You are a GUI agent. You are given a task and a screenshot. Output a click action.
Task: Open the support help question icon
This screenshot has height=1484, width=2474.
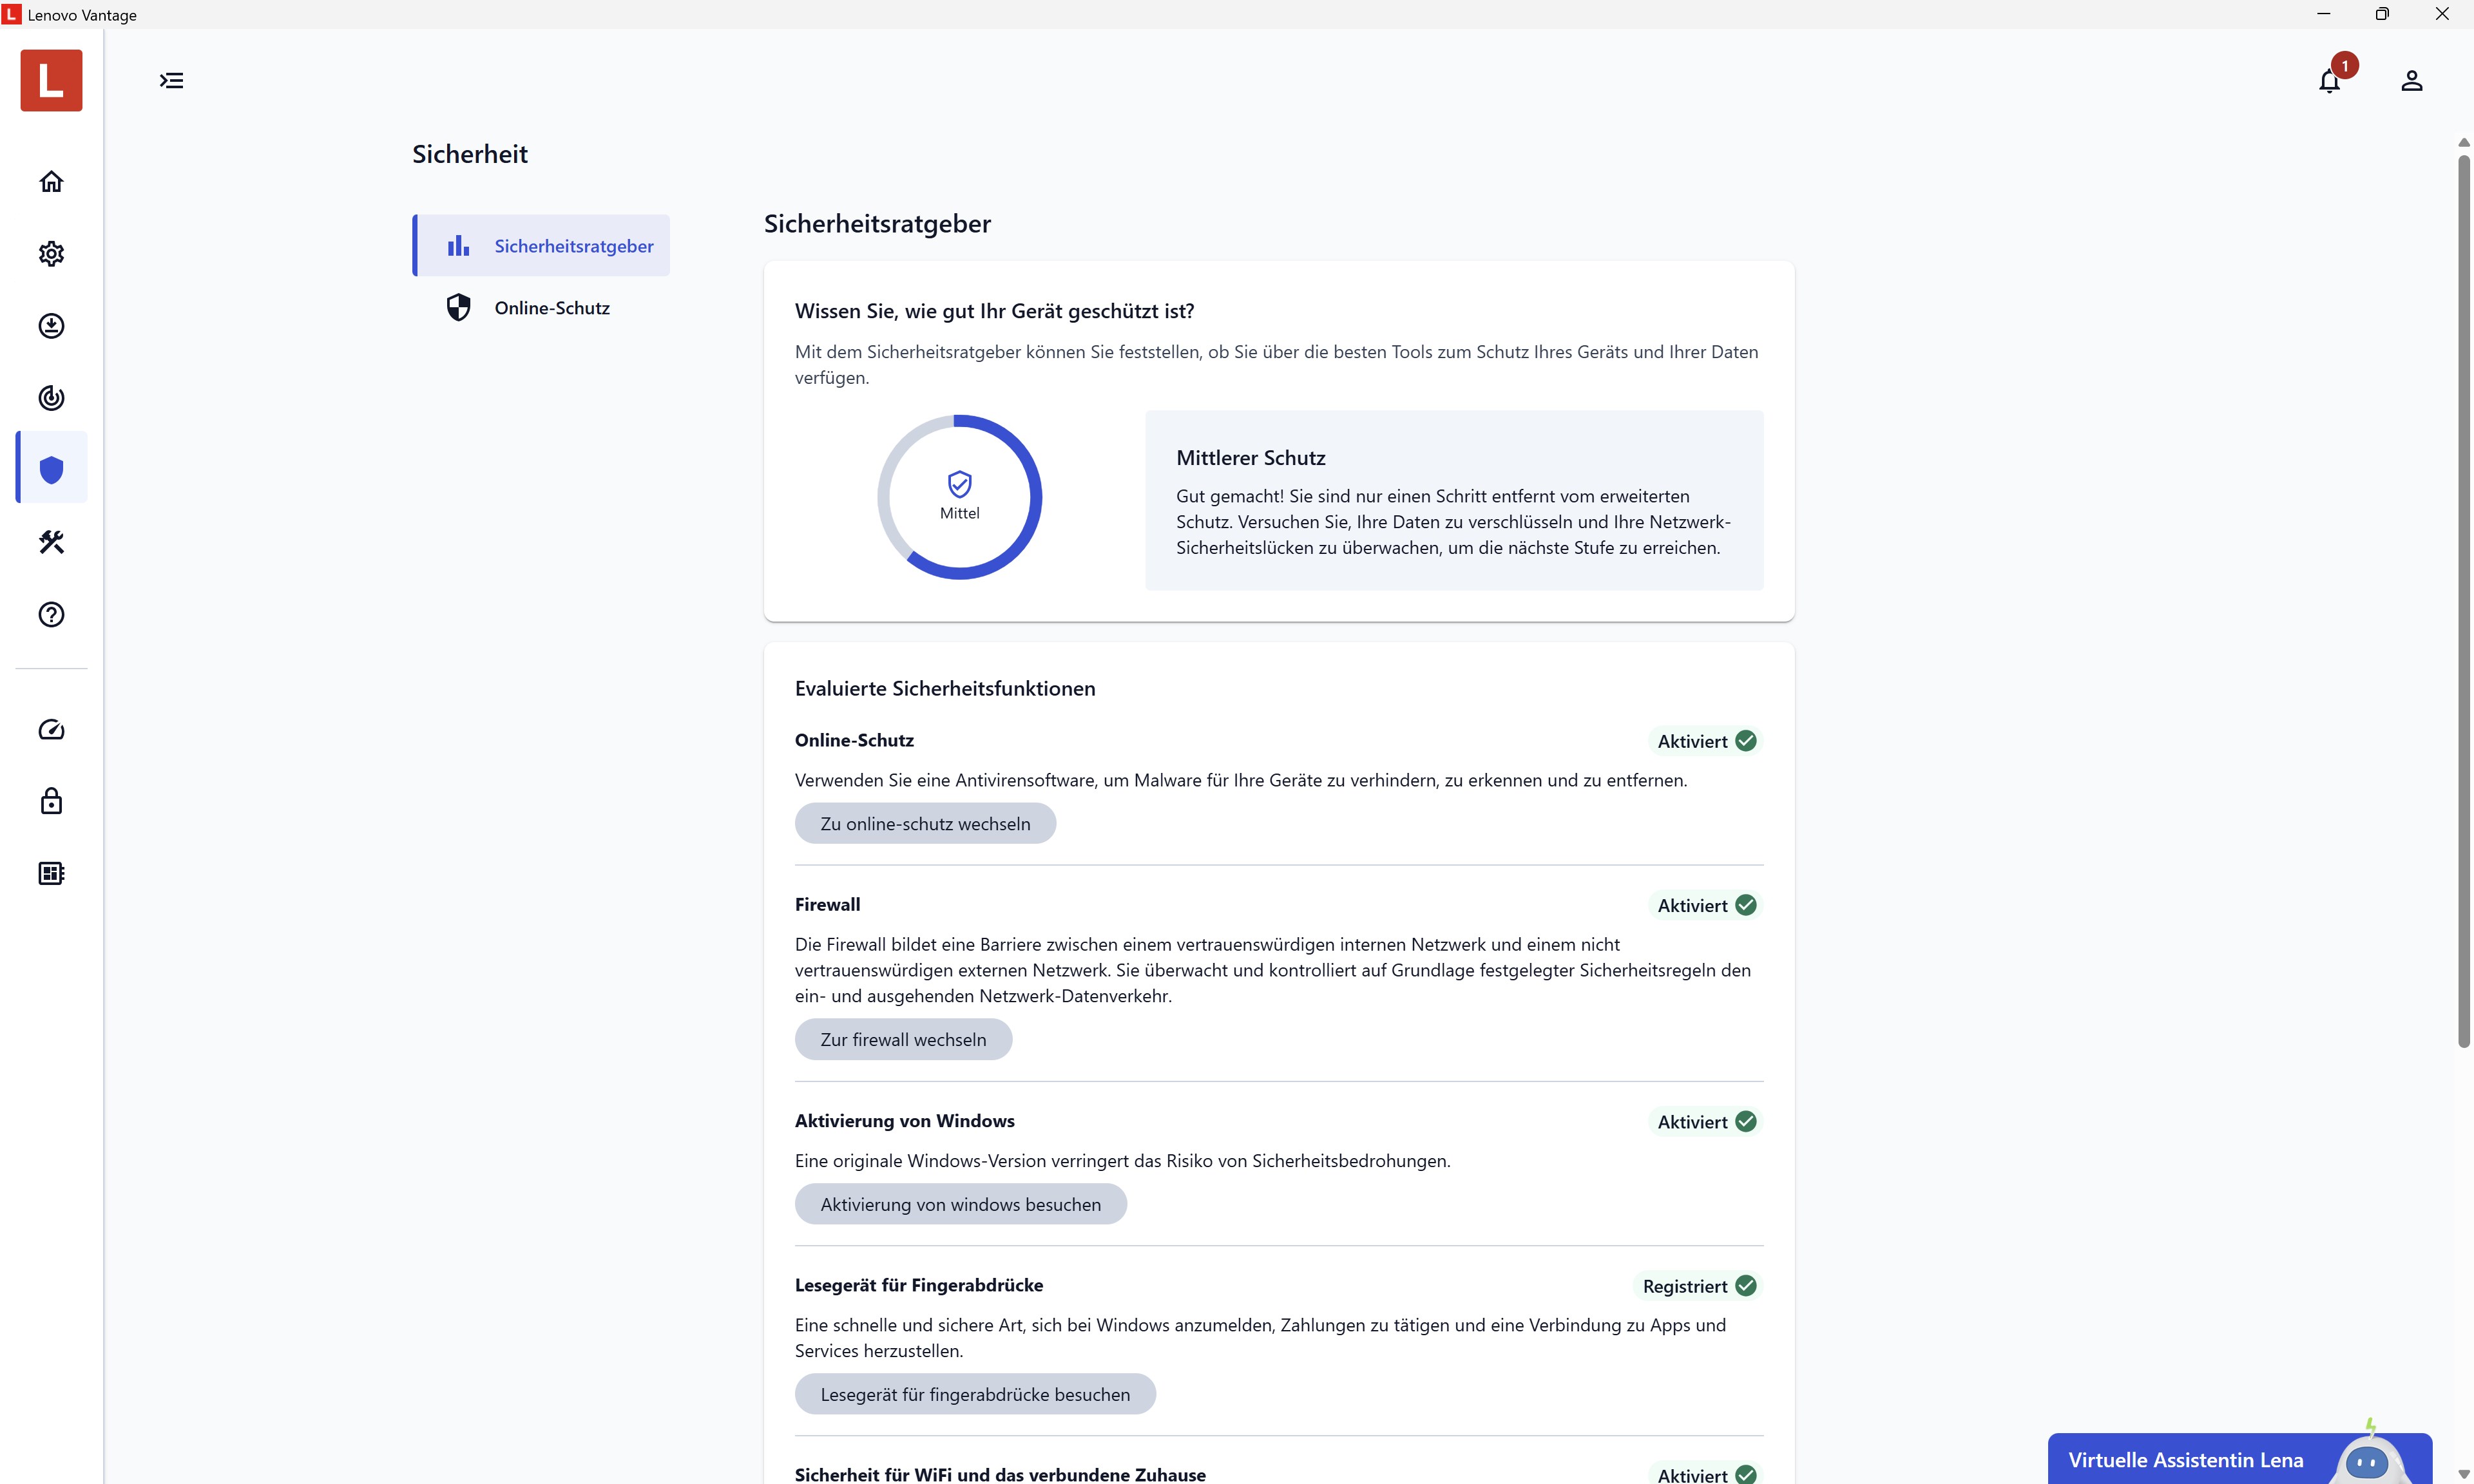[51, 614]
